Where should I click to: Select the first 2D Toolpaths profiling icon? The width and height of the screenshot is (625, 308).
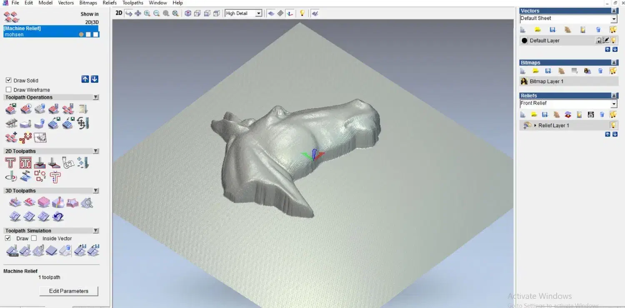(x=10, y=163)
